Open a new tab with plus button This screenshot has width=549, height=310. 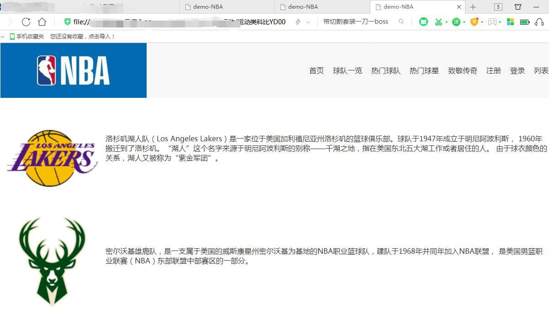(473, 7)
